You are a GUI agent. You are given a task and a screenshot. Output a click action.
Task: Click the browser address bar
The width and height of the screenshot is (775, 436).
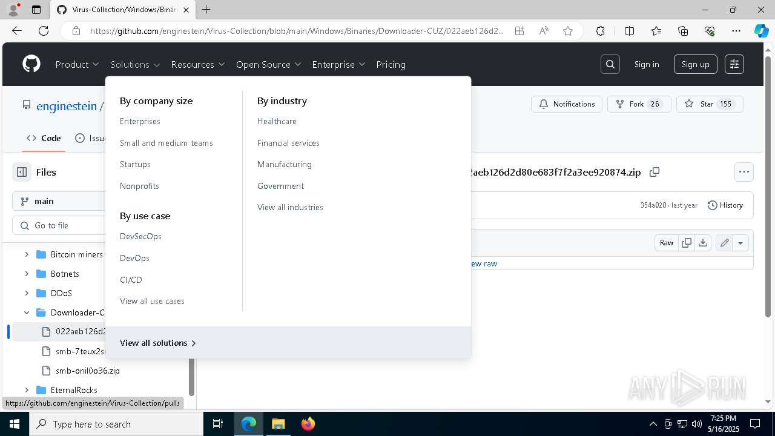click(x=297, y=31)
